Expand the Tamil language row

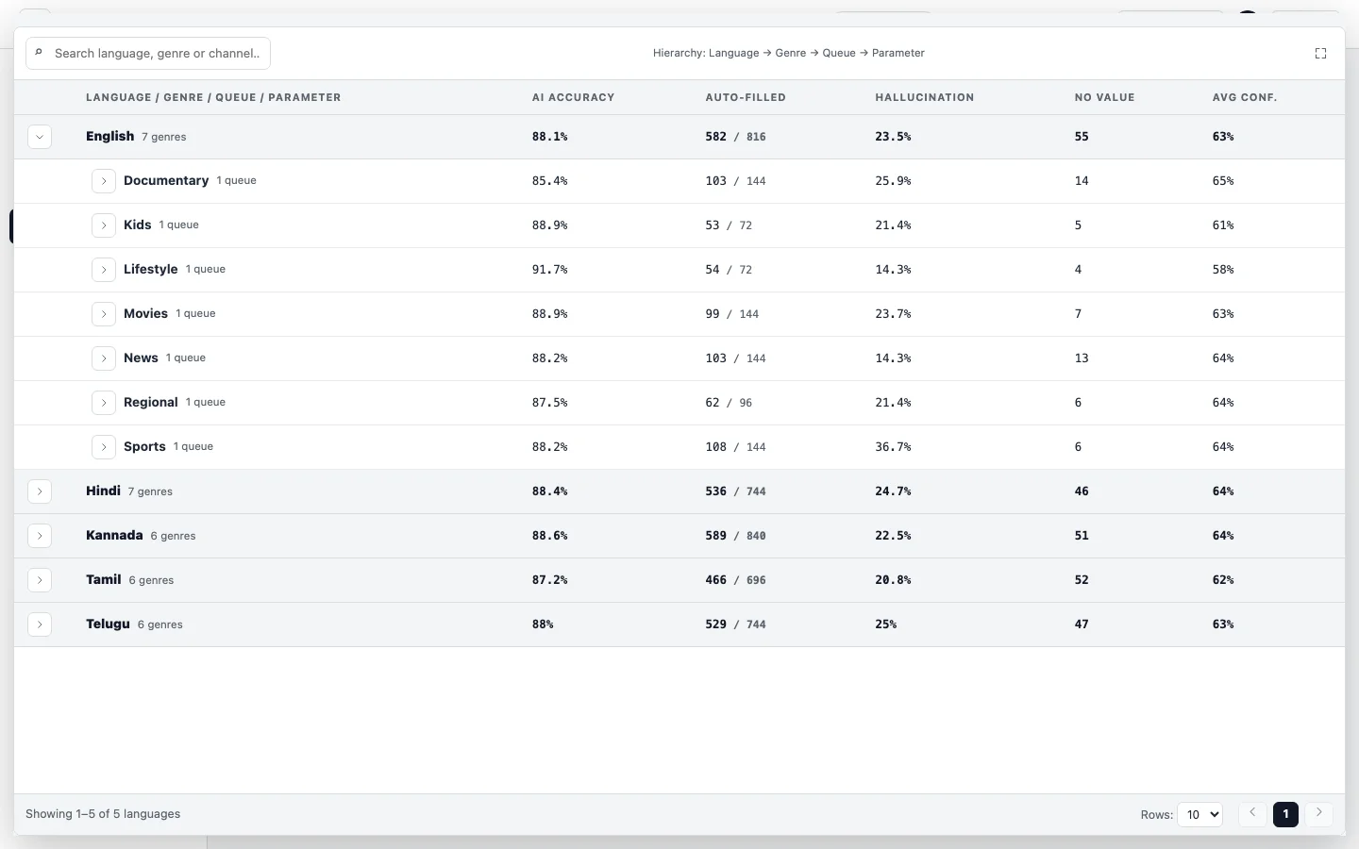pyautogui.click(x=40, y=580)
